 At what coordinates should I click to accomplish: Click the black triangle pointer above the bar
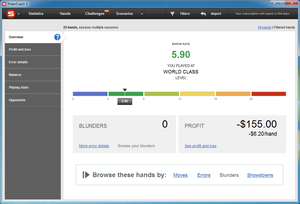click(x=125, y=90)
